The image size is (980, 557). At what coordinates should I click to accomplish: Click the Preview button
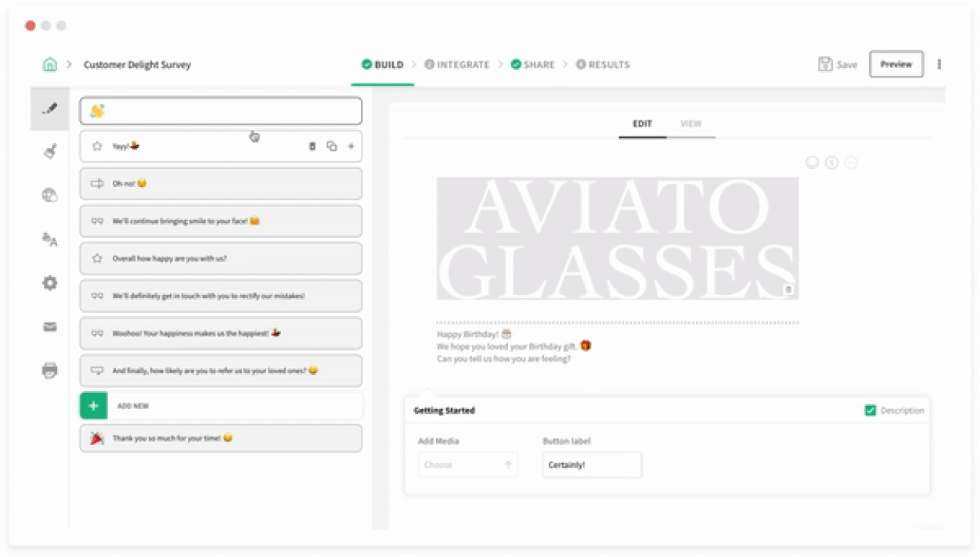pos(895,65)
